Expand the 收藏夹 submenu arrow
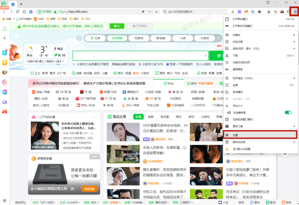 click(x=294, y=35)
